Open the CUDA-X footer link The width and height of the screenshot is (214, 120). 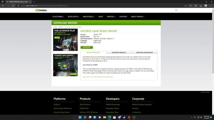(57, 104)
